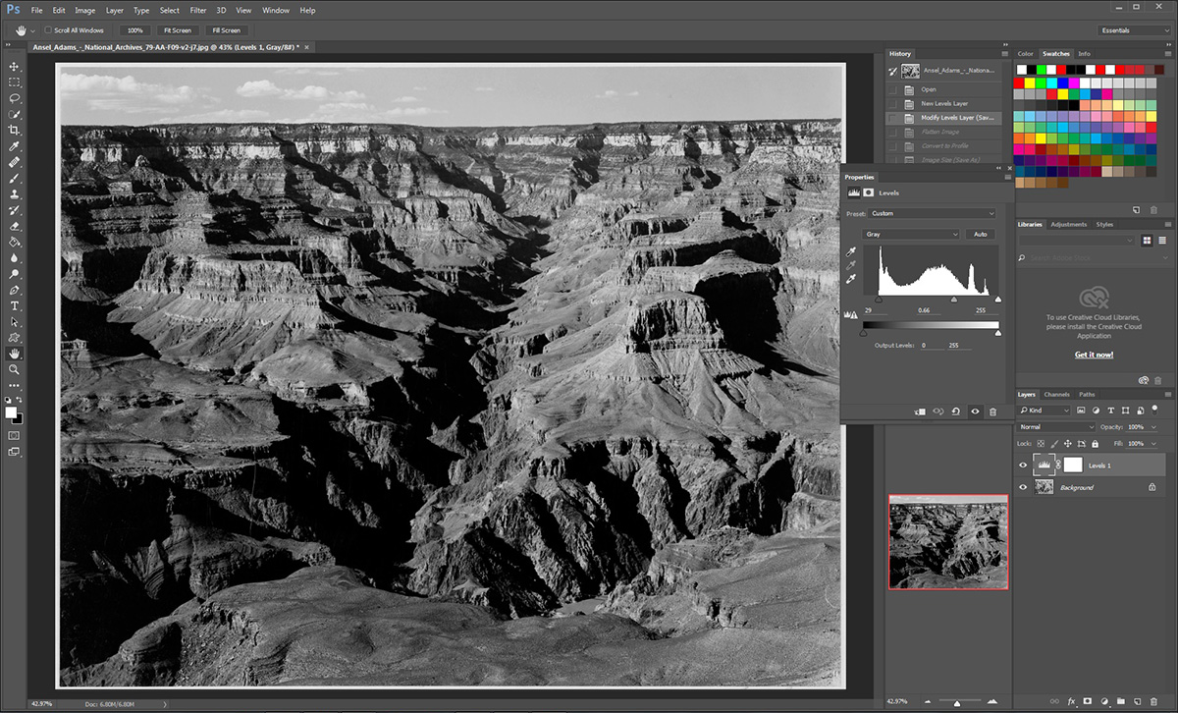Clip adjustment to the layer below
This screenshot has width=1178, height=713.
(x=920, y=411)
